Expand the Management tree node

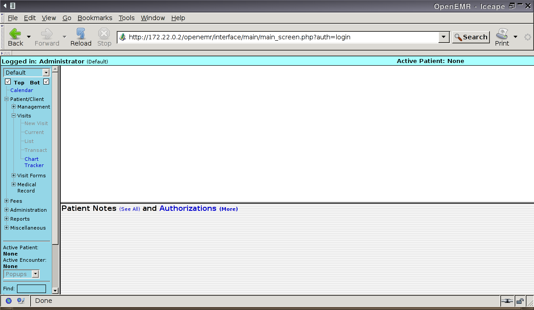click(14, 107)
